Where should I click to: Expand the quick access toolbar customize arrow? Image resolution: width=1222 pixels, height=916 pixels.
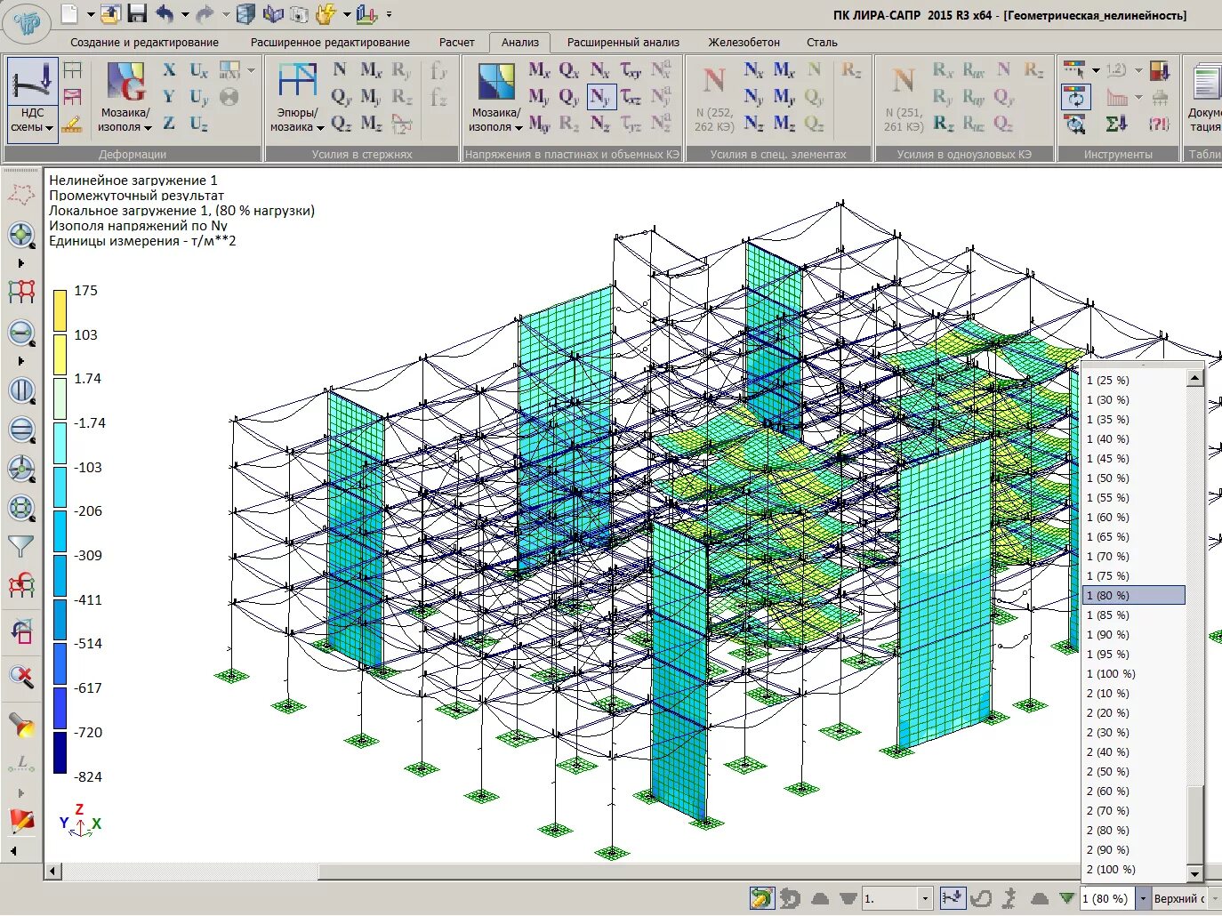(389, 14)
